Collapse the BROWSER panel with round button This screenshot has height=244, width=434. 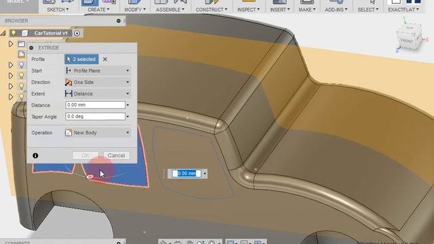[x=119, y=21]
